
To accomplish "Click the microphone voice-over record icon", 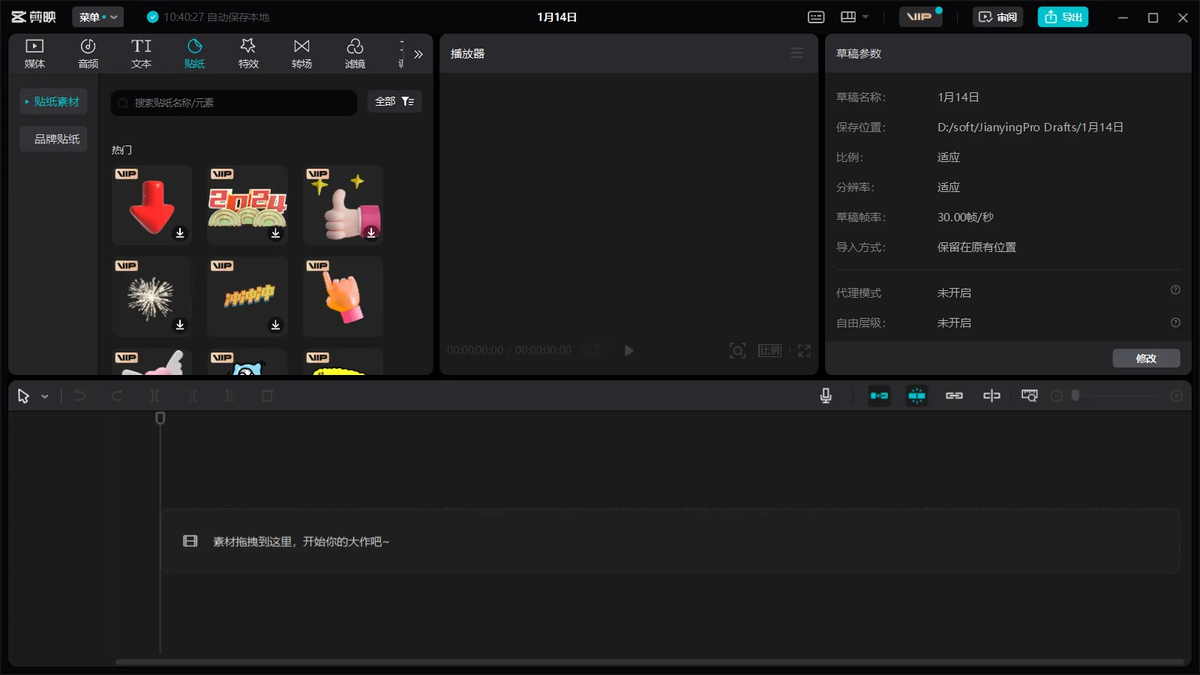I will 826,395.
